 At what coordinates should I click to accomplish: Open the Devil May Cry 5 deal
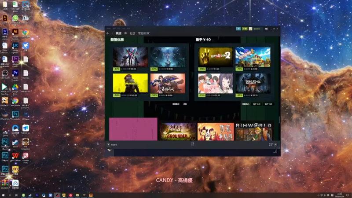[x=130, y=57]
